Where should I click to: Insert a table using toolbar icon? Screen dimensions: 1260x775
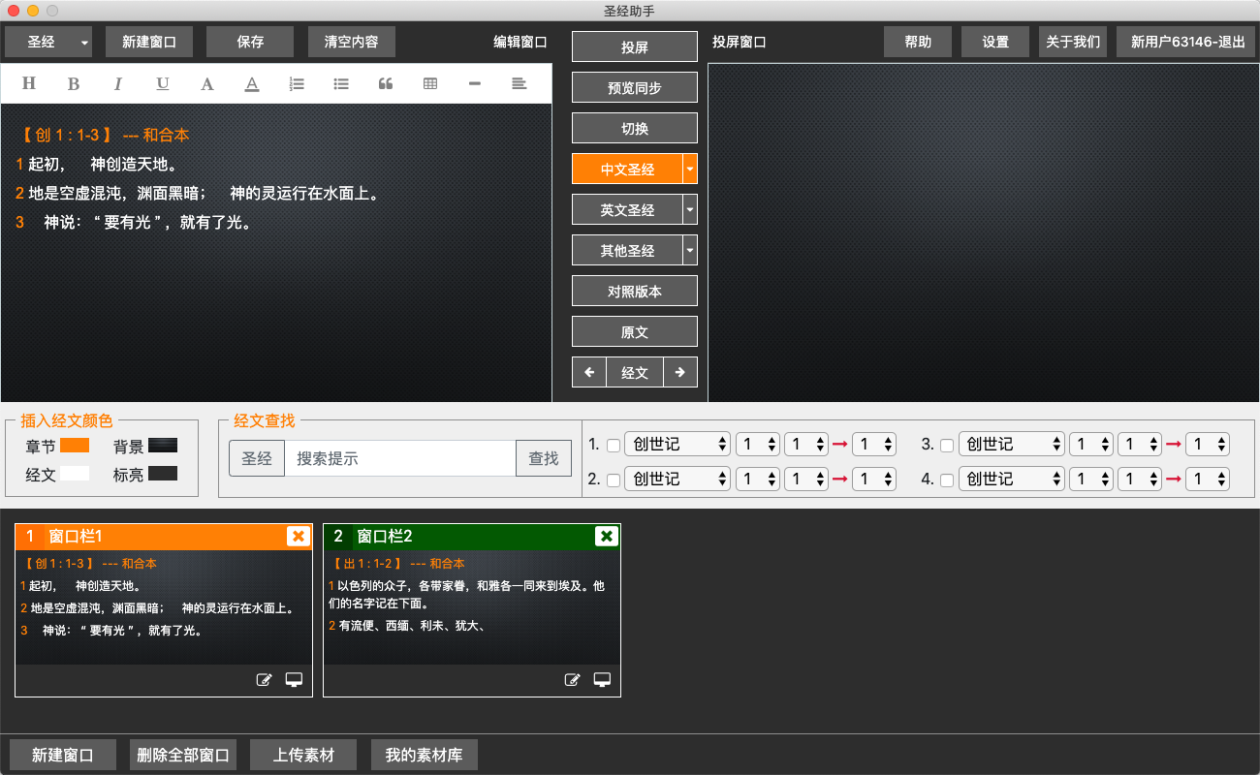tap(430, 84)
